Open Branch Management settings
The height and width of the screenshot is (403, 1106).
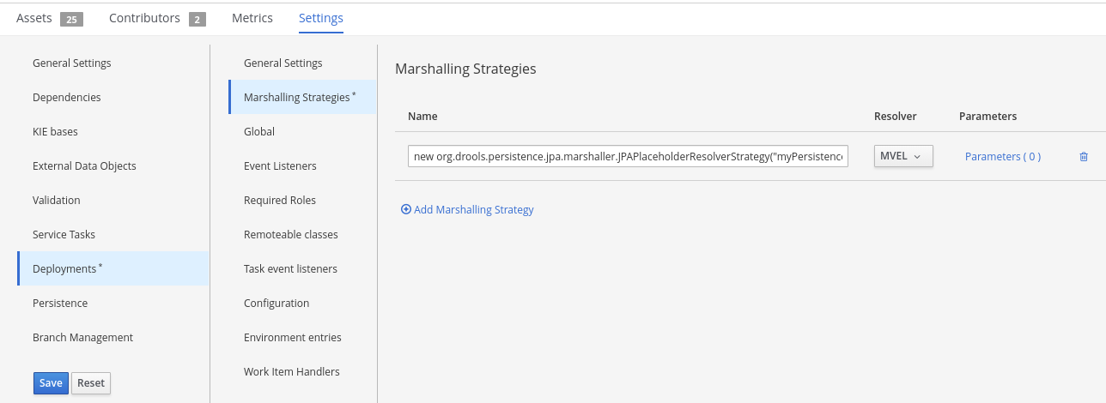click(82, 338)
